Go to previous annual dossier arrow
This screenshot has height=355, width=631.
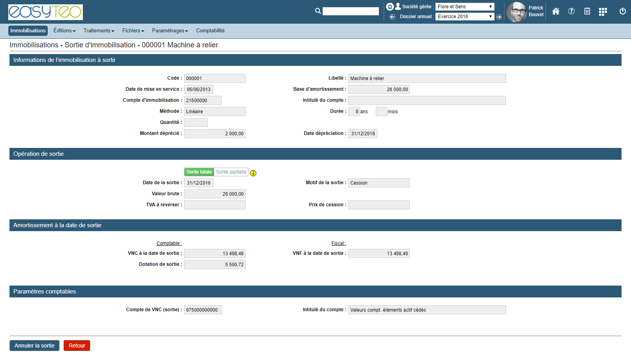click(392, 17)
